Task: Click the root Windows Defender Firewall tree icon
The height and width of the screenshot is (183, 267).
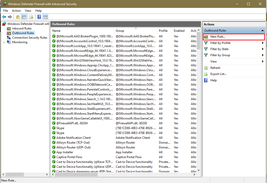Action: [x=4, y=24]
